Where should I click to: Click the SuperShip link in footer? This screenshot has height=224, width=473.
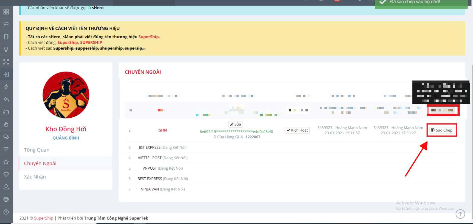pos(44,218)
